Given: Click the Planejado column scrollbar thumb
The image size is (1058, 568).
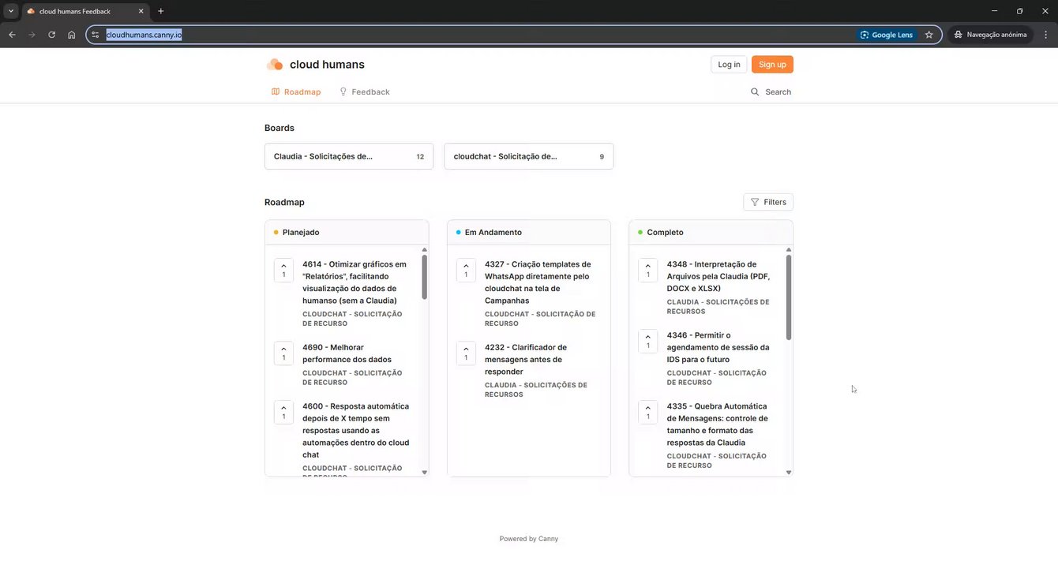Looking at the screenshot, I should [x=425, y=277].
